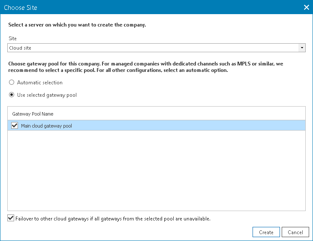
Task: Click the gateway pool recommendation paragraph
Action: point(146,67)
